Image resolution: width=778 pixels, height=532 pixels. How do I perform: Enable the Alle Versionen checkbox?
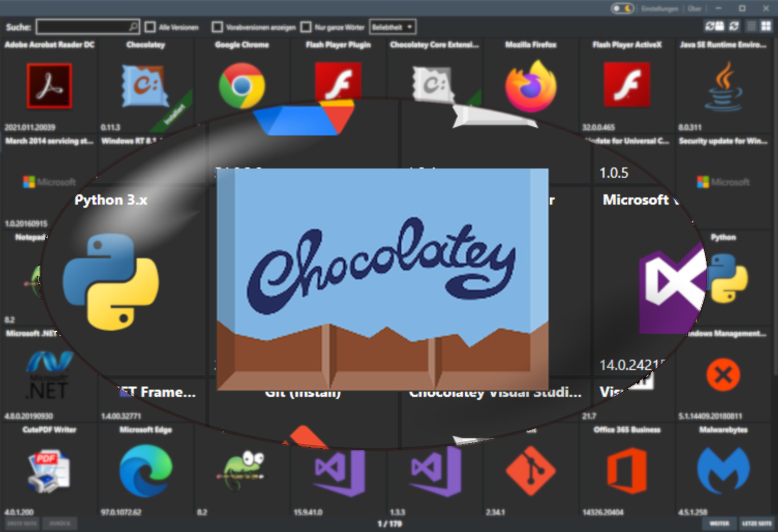[150, 26]
